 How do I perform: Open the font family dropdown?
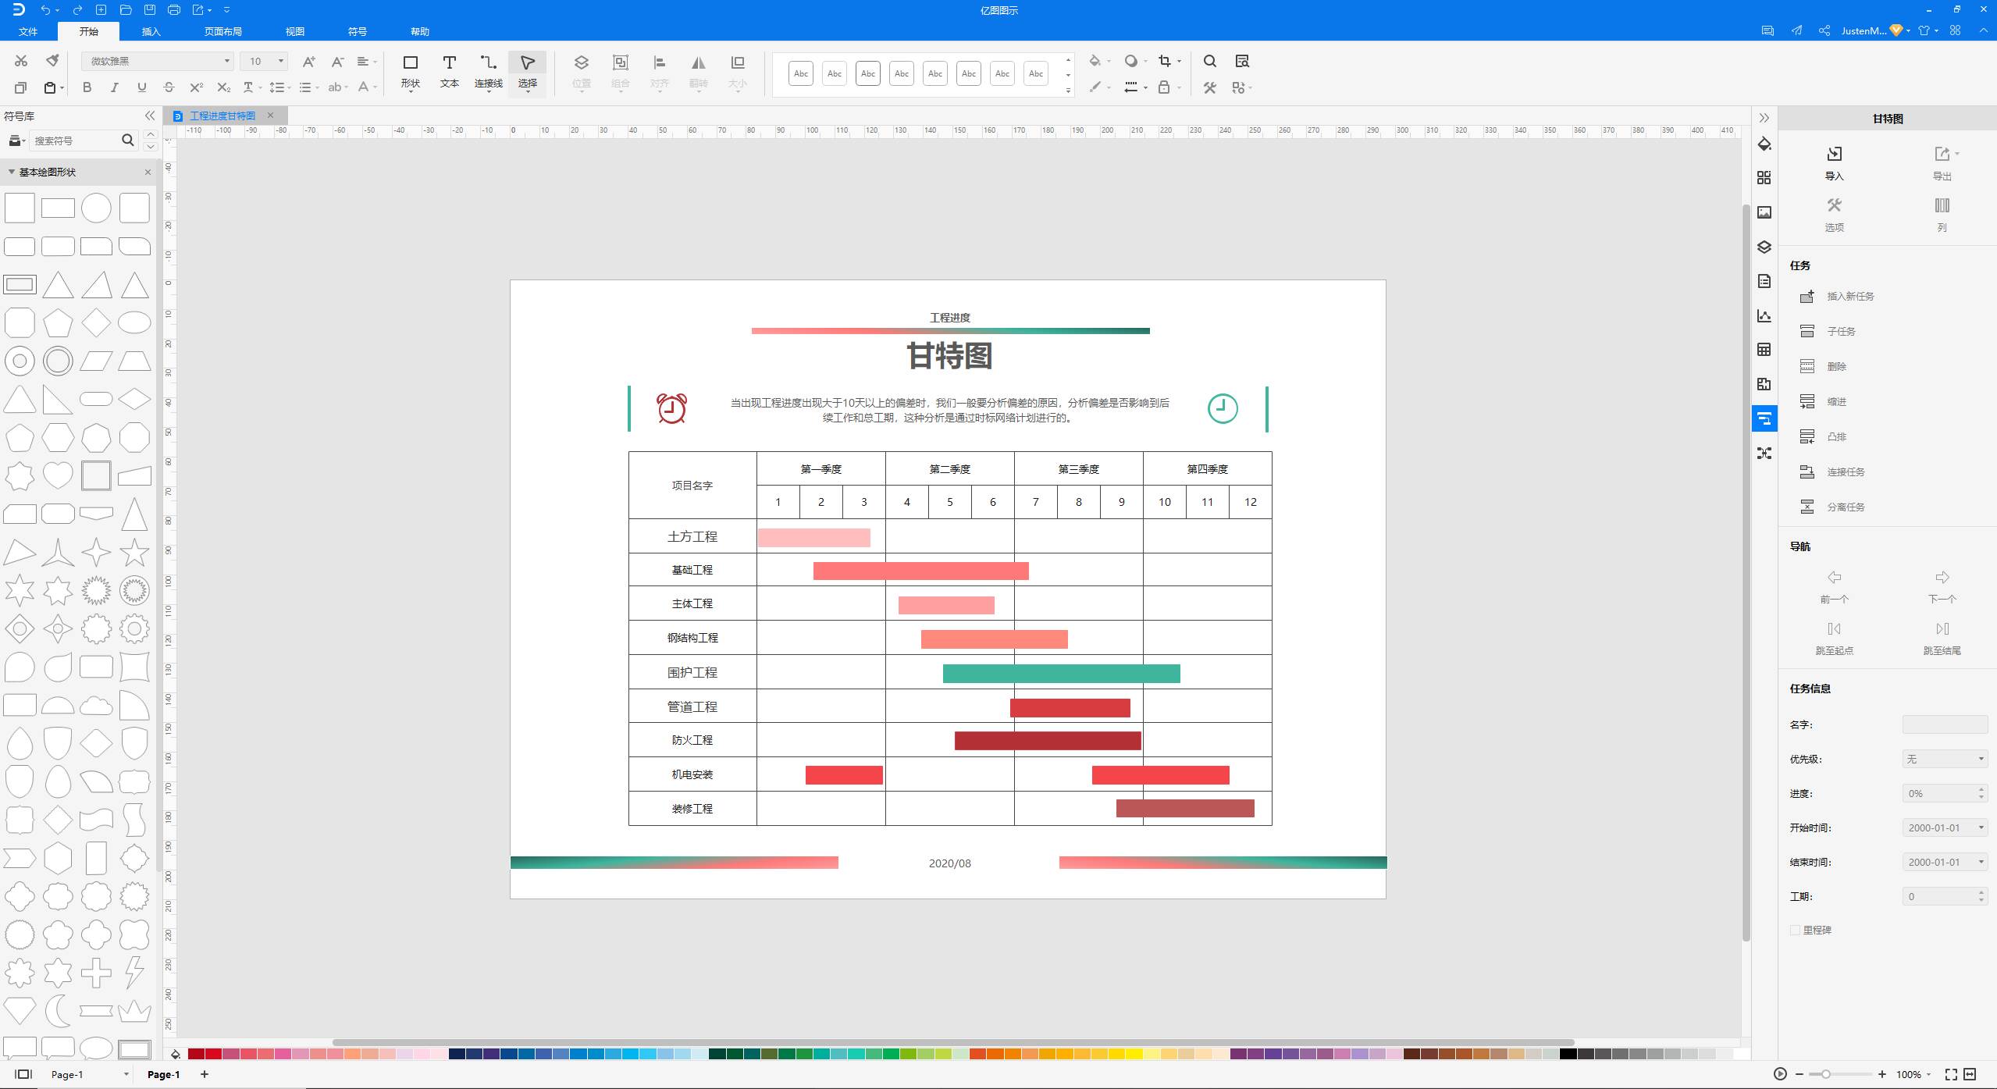[x=226, y=61]
